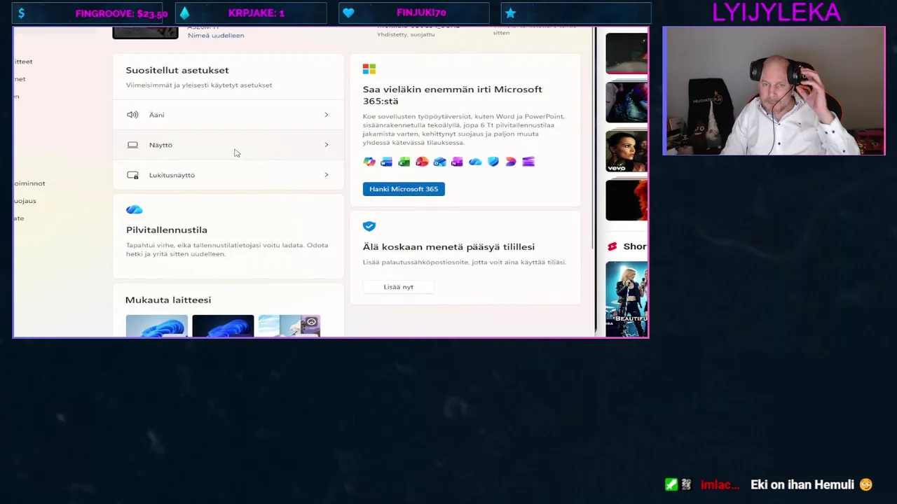The width and height of the screenshot is (897, 504).
Task: Click the Clipchamp app icon
Action: click(511, 162)
